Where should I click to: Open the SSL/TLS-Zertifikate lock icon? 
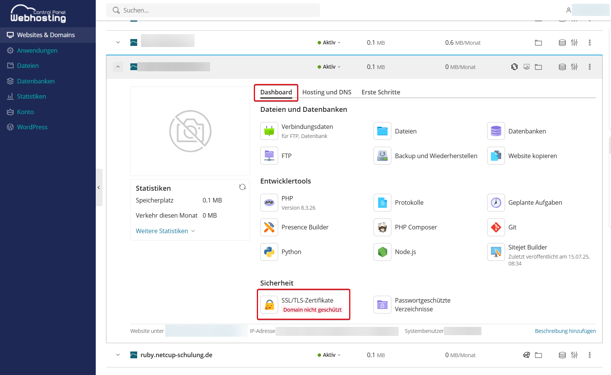click(x=269, y=305)
